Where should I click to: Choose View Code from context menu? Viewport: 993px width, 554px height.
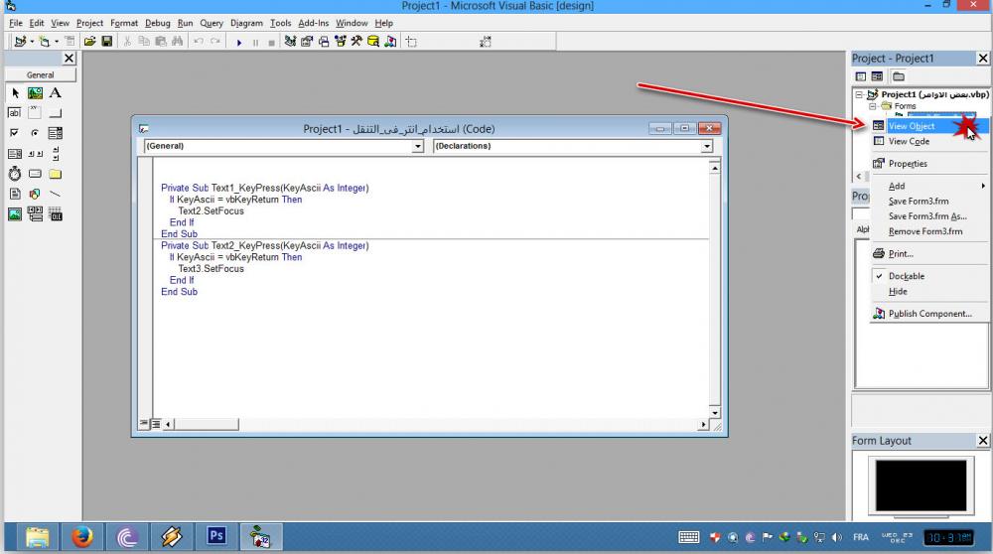(x=929, y=141)
